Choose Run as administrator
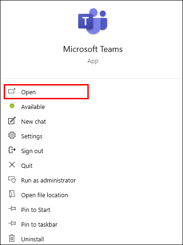This screenshot has width=183, height=245. click(x=48, y=181)
